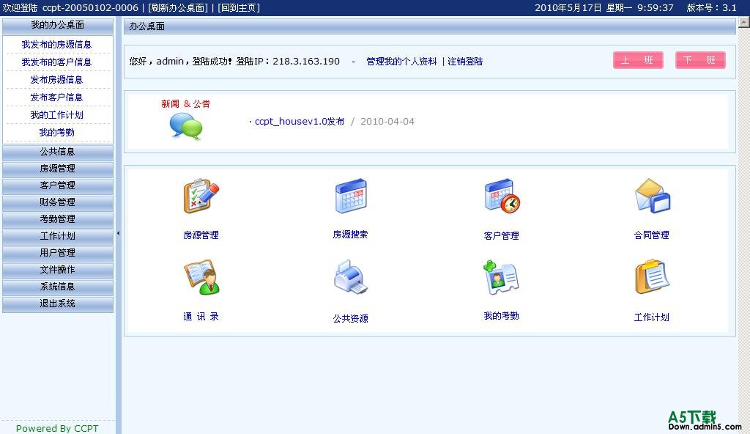The height and width of the screenshot is (434, 750).
Task: Click the 房源搜索 text label
Action: (x=350, y=235)
